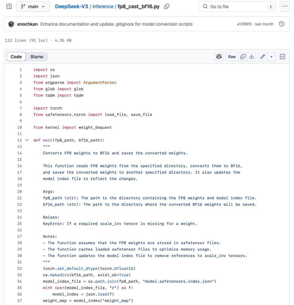Expand more edit options dropdown arrow
Screen dimensions: 294x305
coord(271,57)
